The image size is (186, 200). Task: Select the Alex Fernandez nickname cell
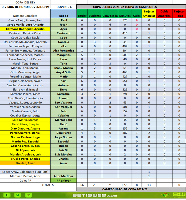click(63, 51)
